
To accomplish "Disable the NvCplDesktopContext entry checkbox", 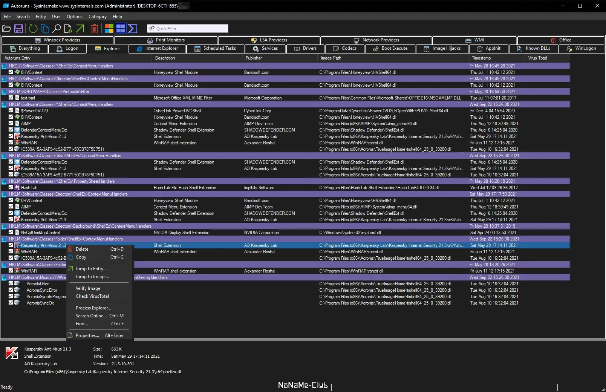I will tap(11, 232).
